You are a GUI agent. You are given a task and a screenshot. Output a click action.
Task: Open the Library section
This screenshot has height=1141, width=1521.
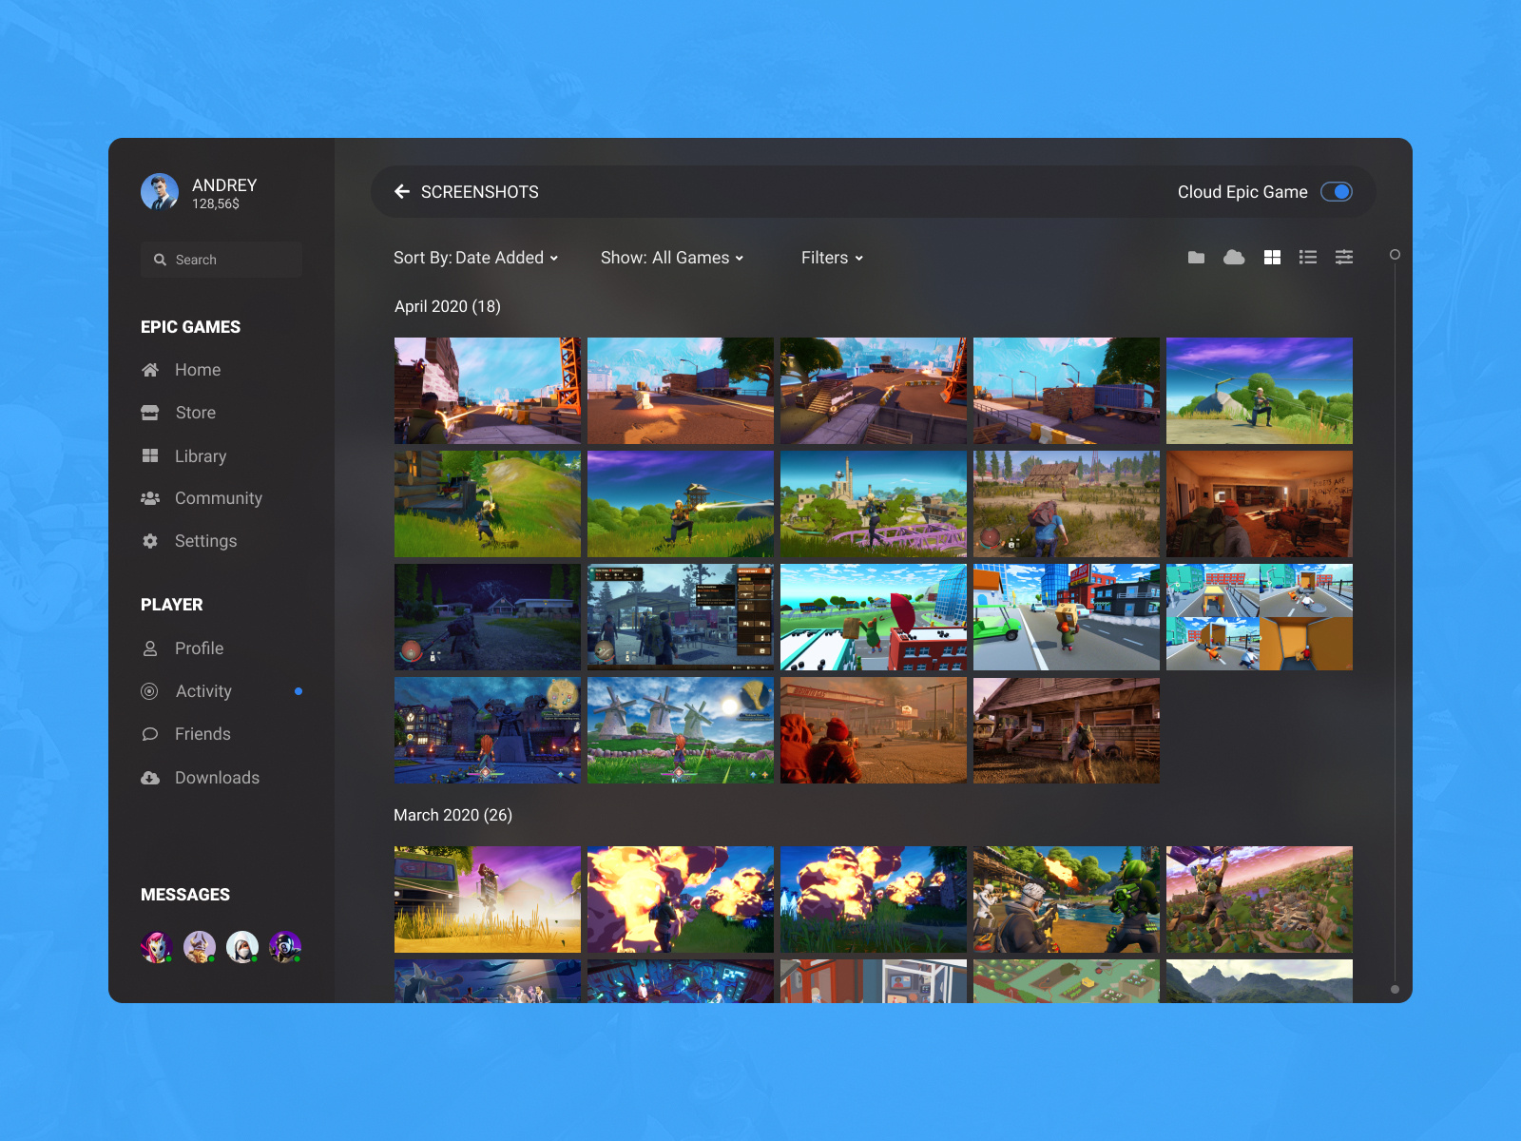[201, 455]
